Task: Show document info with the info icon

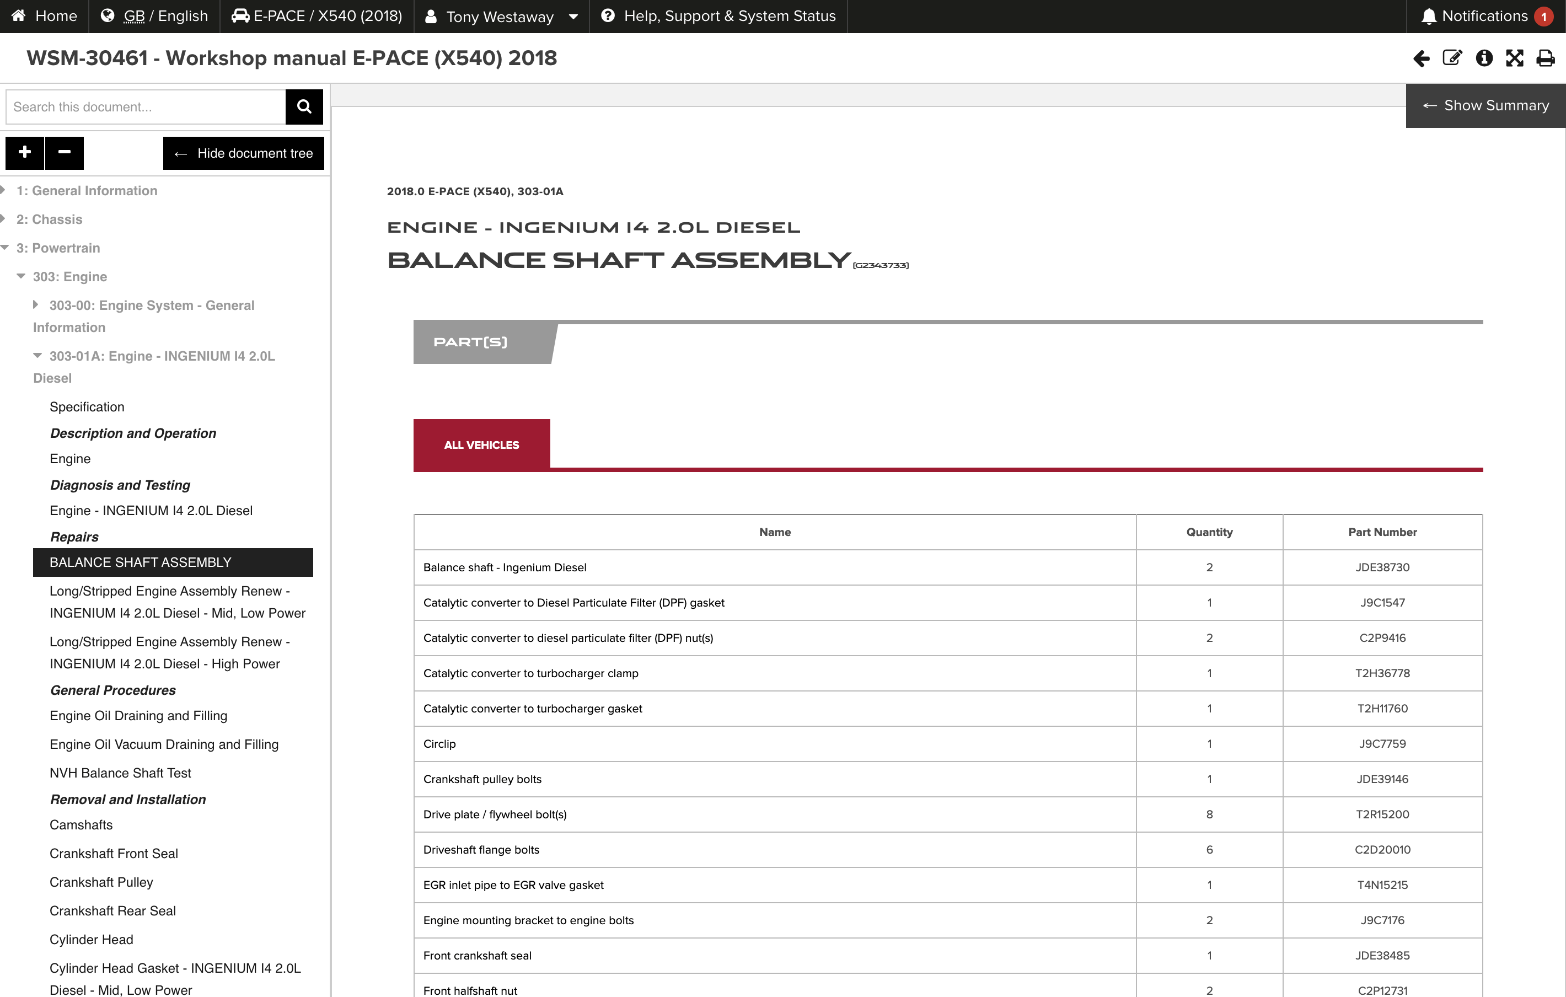Action: pyautogui.click(x=1484, y=58)
